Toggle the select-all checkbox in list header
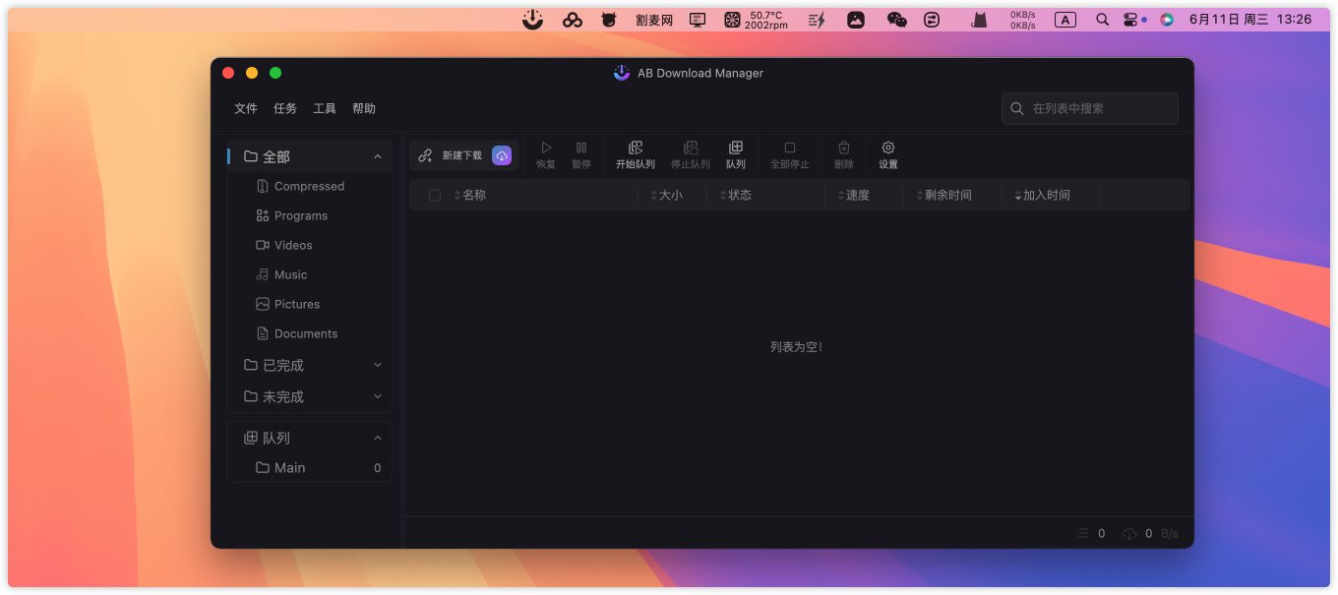Image resolution: width=1338 pixels, height=595 pixels. pyautogui.click(x=435, y=195)
